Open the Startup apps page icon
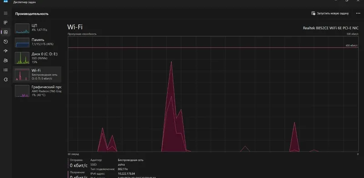Screen dimensions: 364x178 click(5, 51)
